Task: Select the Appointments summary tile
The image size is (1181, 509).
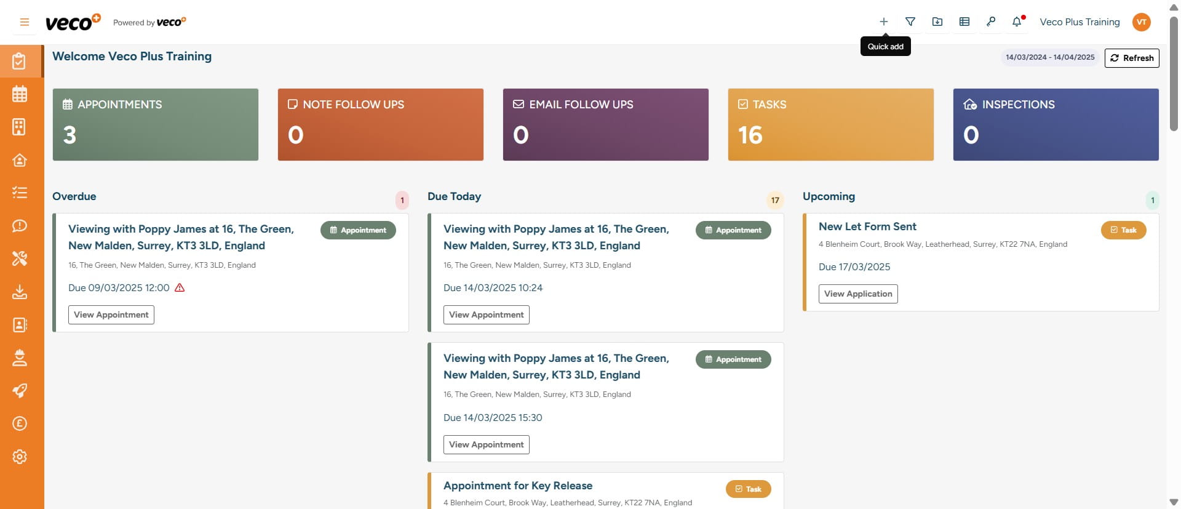Action: (x=155, y=124)
